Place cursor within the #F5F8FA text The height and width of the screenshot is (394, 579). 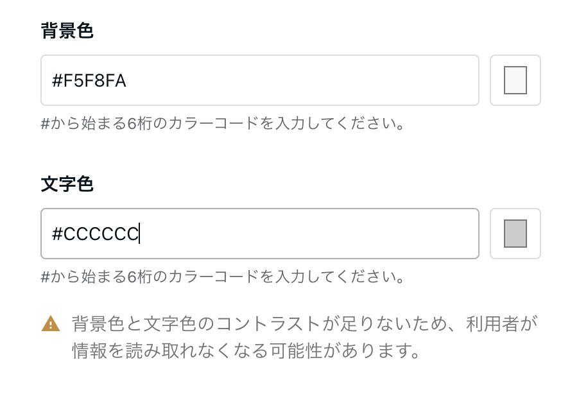(x=89, y=80)
